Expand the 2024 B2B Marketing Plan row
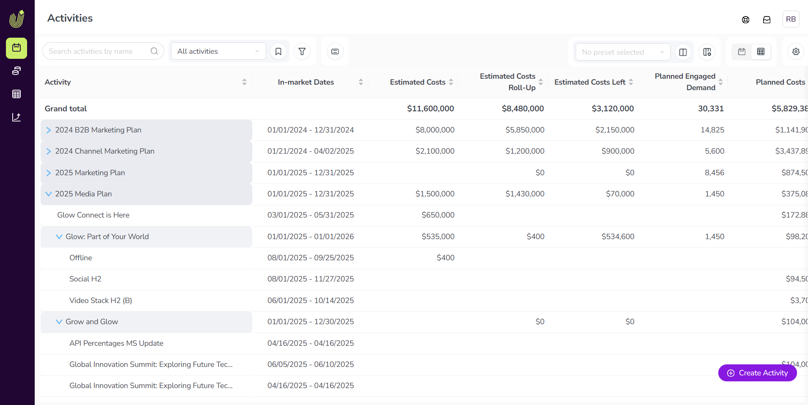Image resolution: width=808 pixels, height=405 pixels. 49,130
